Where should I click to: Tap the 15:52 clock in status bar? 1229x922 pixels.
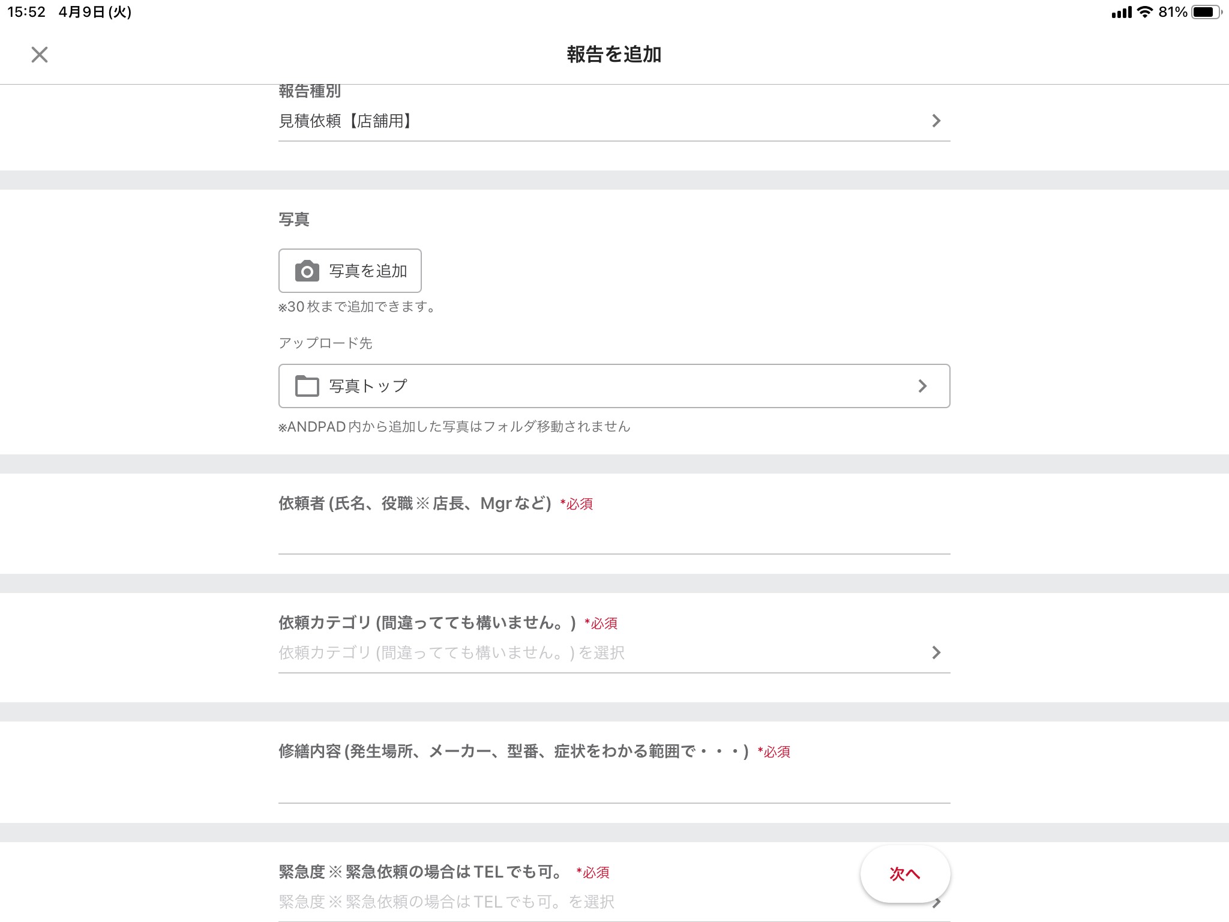[26, 12]
